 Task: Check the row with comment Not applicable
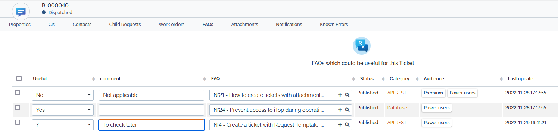coord(18,93)
